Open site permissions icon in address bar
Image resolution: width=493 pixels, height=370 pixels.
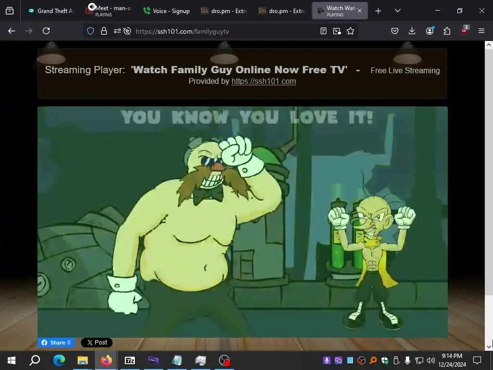click(x=117, y=31)
